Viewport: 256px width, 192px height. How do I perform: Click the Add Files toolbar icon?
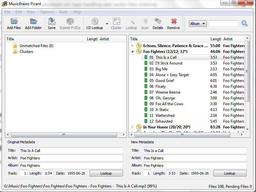tap(14, 22)
